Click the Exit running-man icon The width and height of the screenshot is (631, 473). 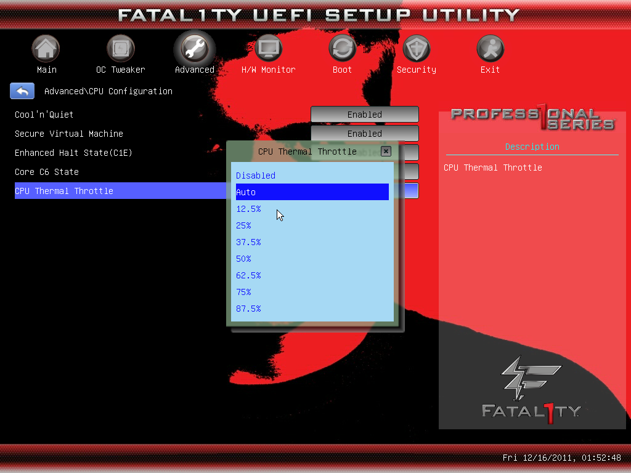[490, 48]
